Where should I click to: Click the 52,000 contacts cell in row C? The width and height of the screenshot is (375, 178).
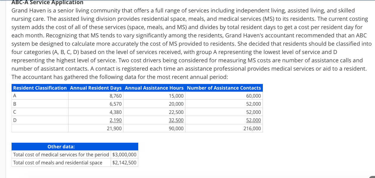coord(224,112)
